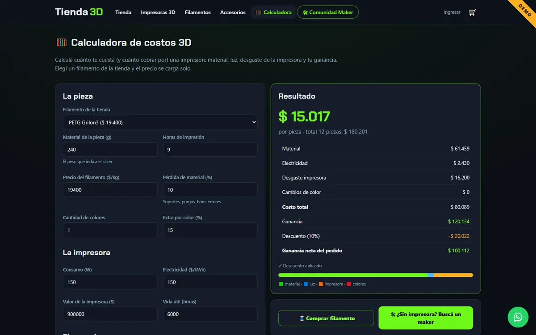Focus the Material de la pieza field
This screenshot has width=536, height=335.
point(110,150)
